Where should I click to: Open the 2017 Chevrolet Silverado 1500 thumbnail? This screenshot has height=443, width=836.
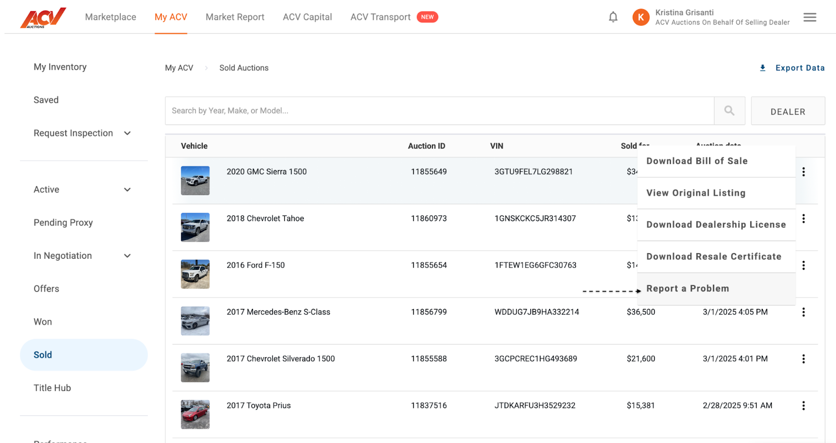pyautogui.click(x=195, y=368)
